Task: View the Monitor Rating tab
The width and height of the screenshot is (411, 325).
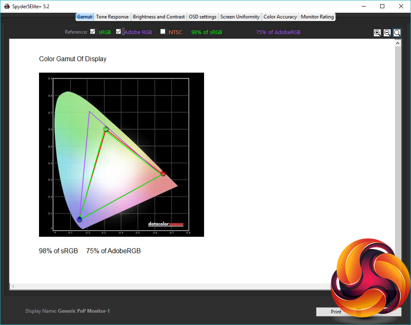Action: click(317, 17)
